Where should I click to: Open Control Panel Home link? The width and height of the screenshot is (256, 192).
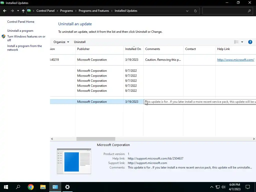point(21,22)
